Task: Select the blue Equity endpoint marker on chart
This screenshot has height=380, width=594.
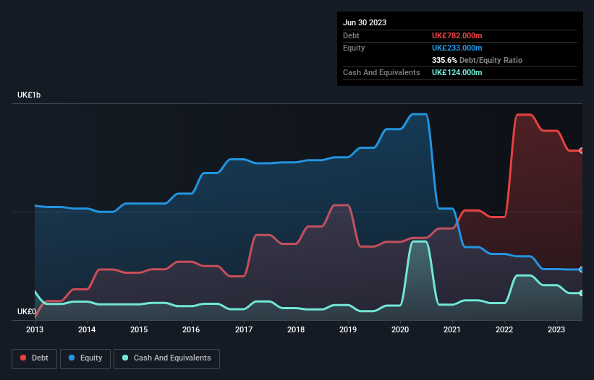Action: point(582,269)
